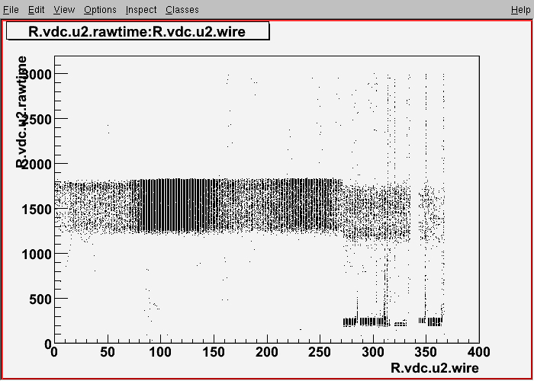Open the File menu
This screenshot has width=534, height=381.
click(11, 10)
